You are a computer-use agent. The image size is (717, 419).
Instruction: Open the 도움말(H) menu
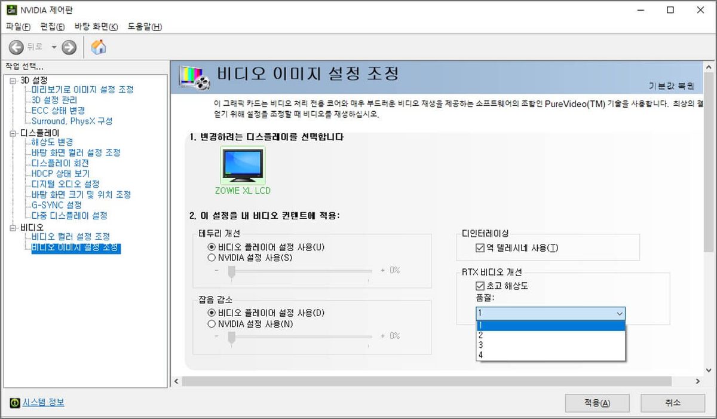pos(145,27)
